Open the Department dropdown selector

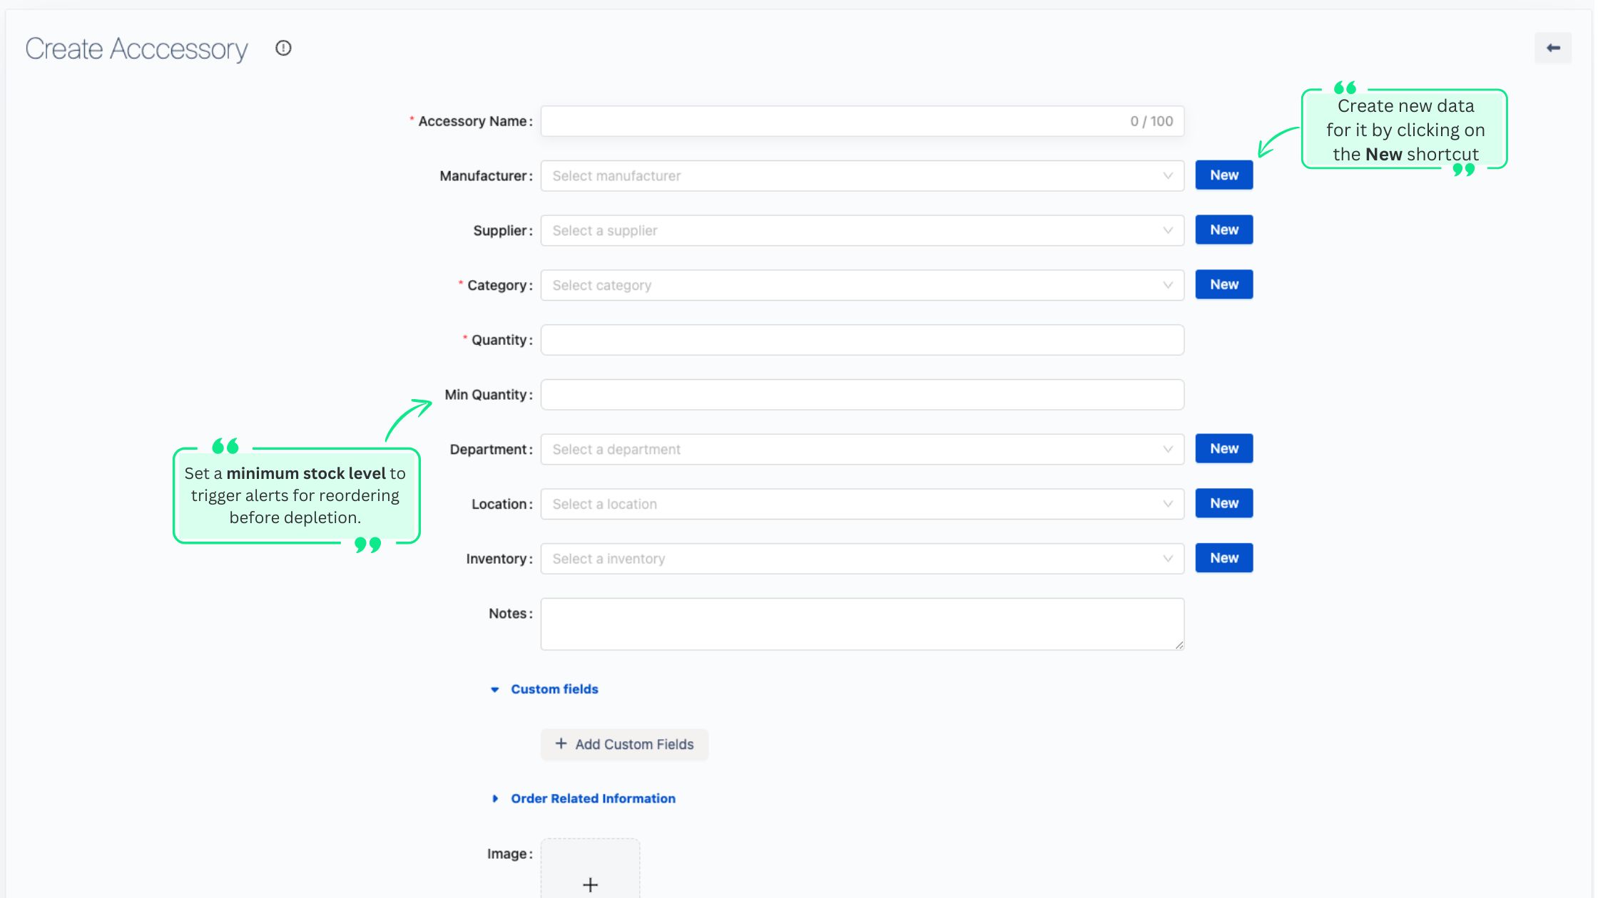862,448
